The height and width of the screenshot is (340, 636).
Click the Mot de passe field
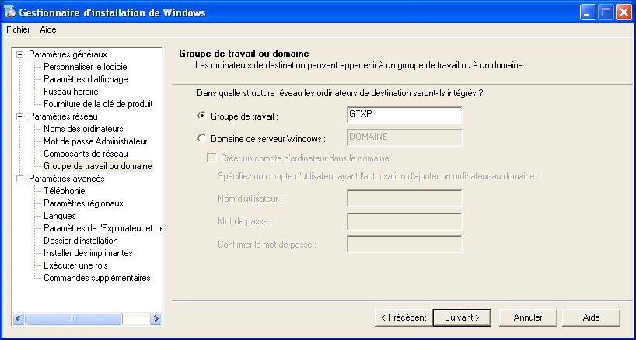404,221
